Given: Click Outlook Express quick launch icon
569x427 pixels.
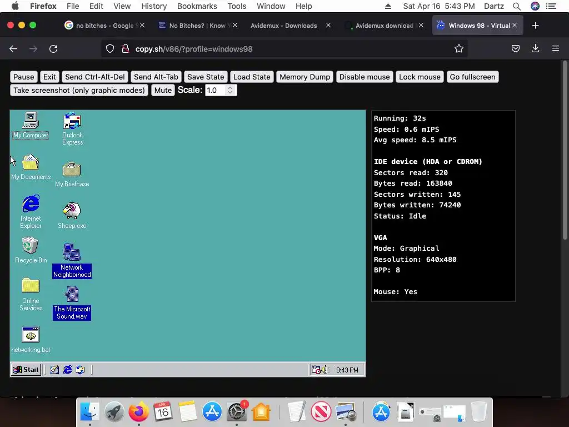Looking at the screenshot, I should click(x=80, y=370).
